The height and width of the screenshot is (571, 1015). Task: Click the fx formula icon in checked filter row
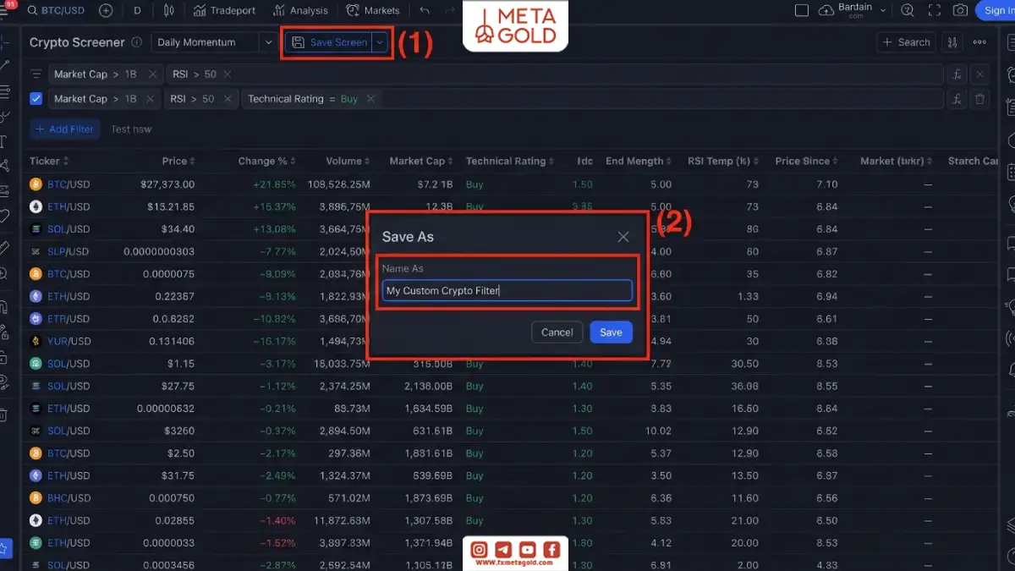[x=957, y=99]
